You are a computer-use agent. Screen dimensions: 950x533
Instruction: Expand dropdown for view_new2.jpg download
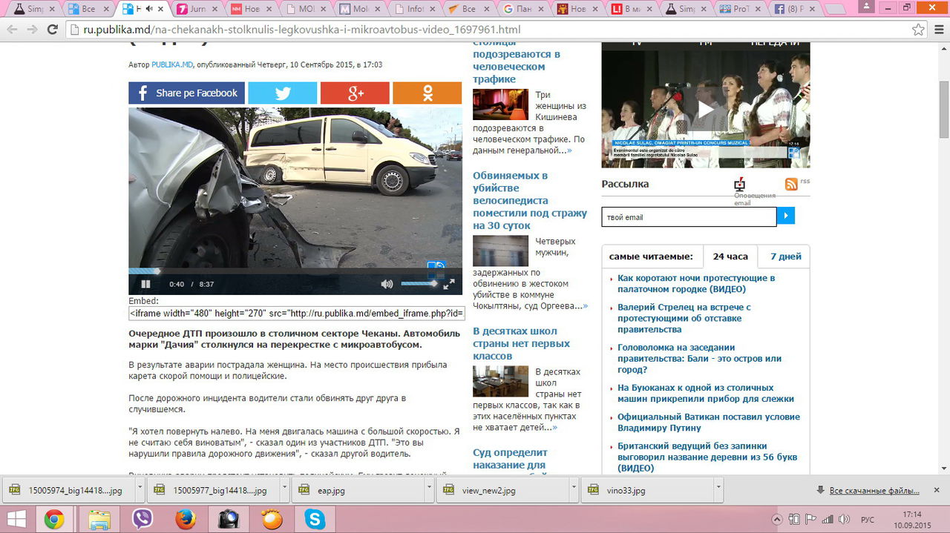pyautogui.click(x=574, y=490)
